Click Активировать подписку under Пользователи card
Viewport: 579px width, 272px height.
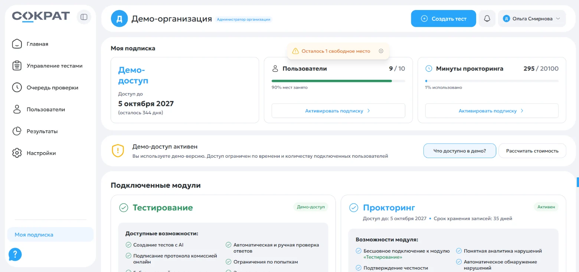click(338, 111)
